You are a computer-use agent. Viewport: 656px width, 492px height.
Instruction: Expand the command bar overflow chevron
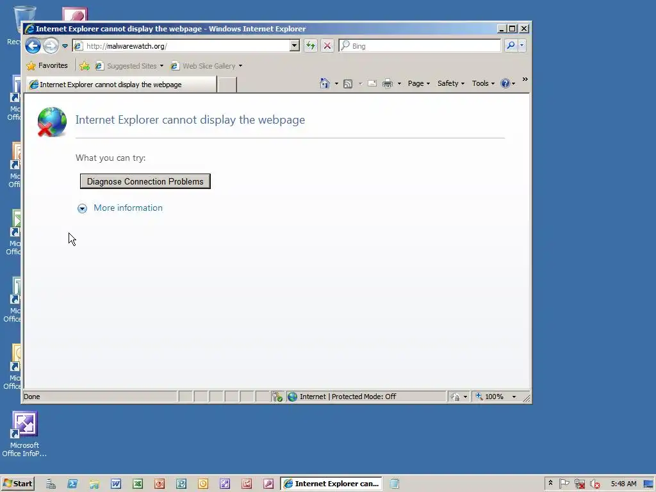tap(525, 79)
